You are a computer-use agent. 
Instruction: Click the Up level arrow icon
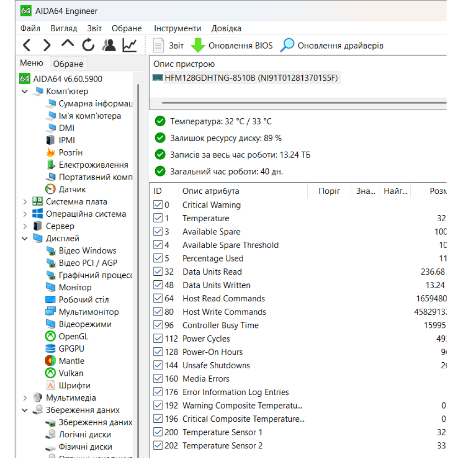pos(67,44)
